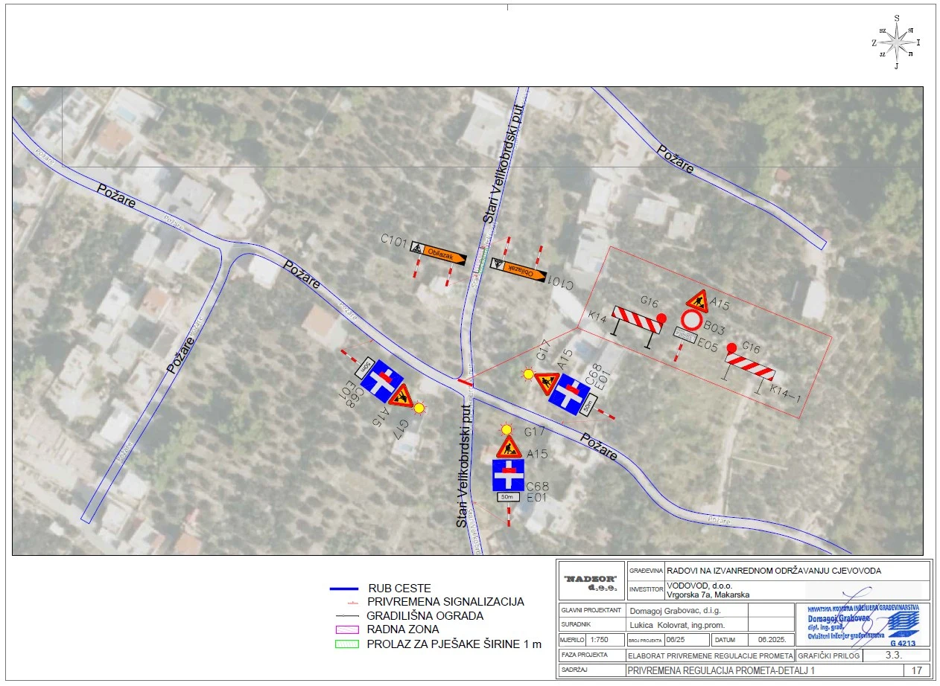Click the PRIVREMENA SIGNALIZACIJA legend label
The width and height of the screenshot is (940, 686).
coord(445,602)
